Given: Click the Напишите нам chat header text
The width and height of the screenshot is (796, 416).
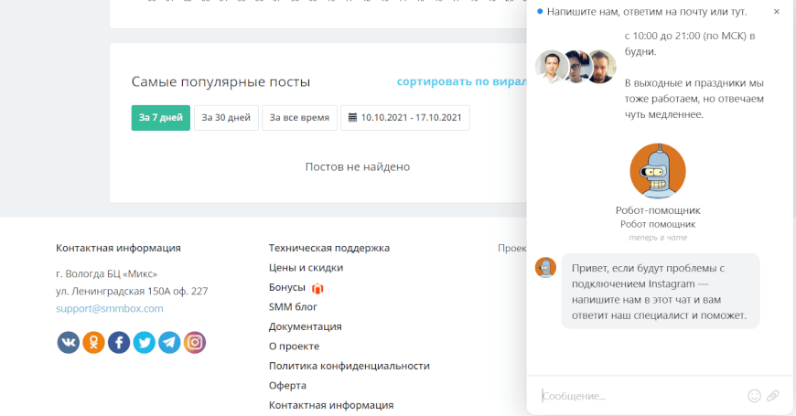Looking at the screenshot, I should click(647, 12).
